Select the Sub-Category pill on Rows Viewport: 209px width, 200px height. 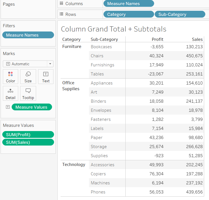180,14
